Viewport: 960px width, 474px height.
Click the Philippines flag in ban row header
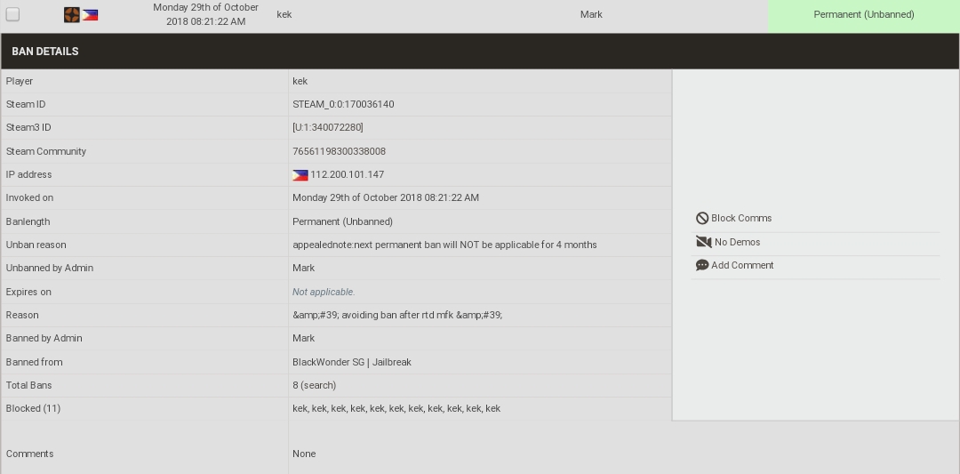pyautogui.click(x=90, y=15)
